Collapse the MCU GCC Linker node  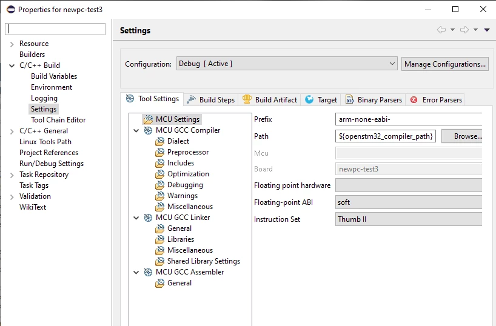[x=136, y=218]
